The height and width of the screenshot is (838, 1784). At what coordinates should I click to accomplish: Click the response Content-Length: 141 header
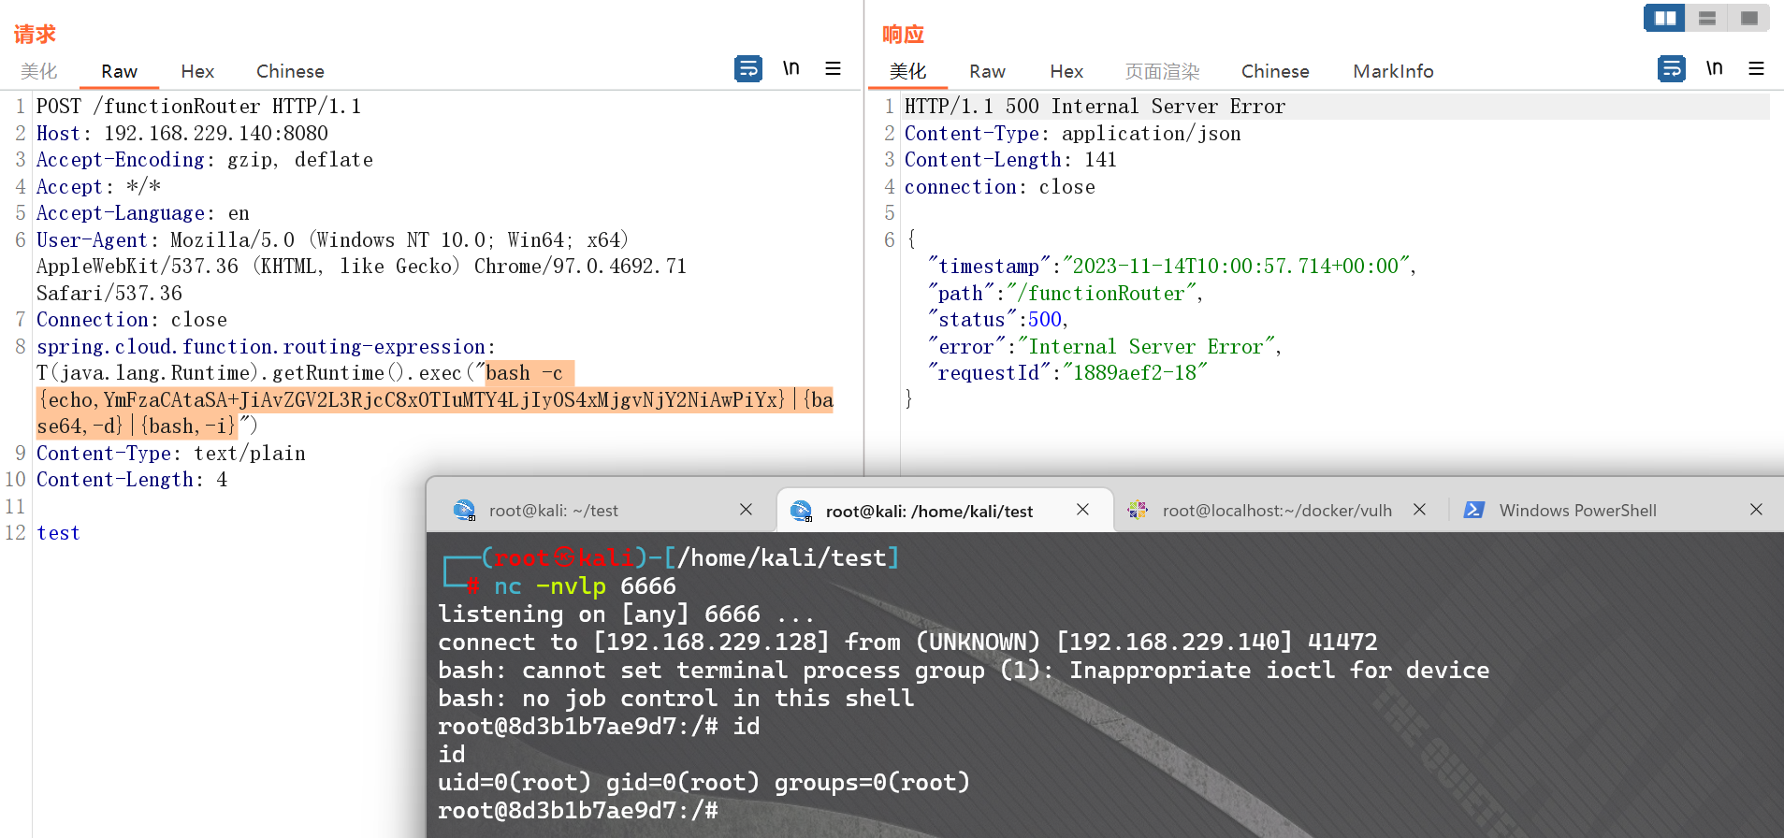click(x=1010, y=160)
